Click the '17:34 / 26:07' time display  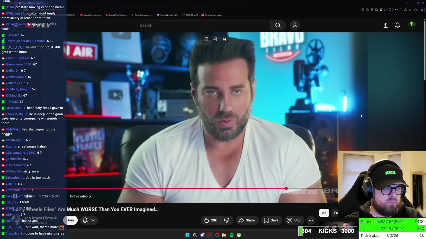tap(49, 196)
